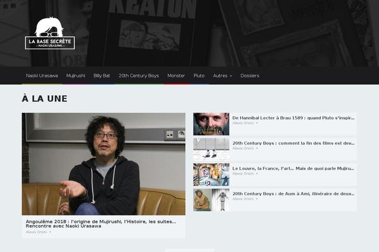Go to the Billy Bat section
Image resolution: width=379 pixels, height=252 pixels.
click(102, 76)
